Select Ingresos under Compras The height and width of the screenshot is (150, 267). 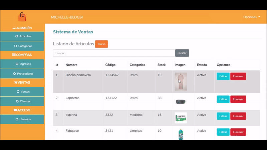pyautogui.click(x=22, y=64)
